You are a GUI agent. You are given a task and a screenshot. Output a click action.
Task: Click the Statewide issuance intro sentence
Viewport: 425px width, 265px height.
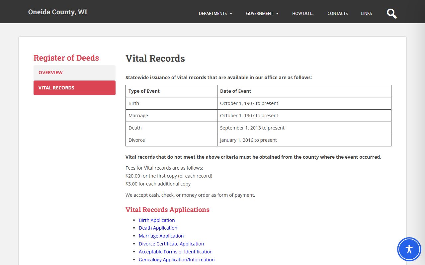[x=219, y=78]
